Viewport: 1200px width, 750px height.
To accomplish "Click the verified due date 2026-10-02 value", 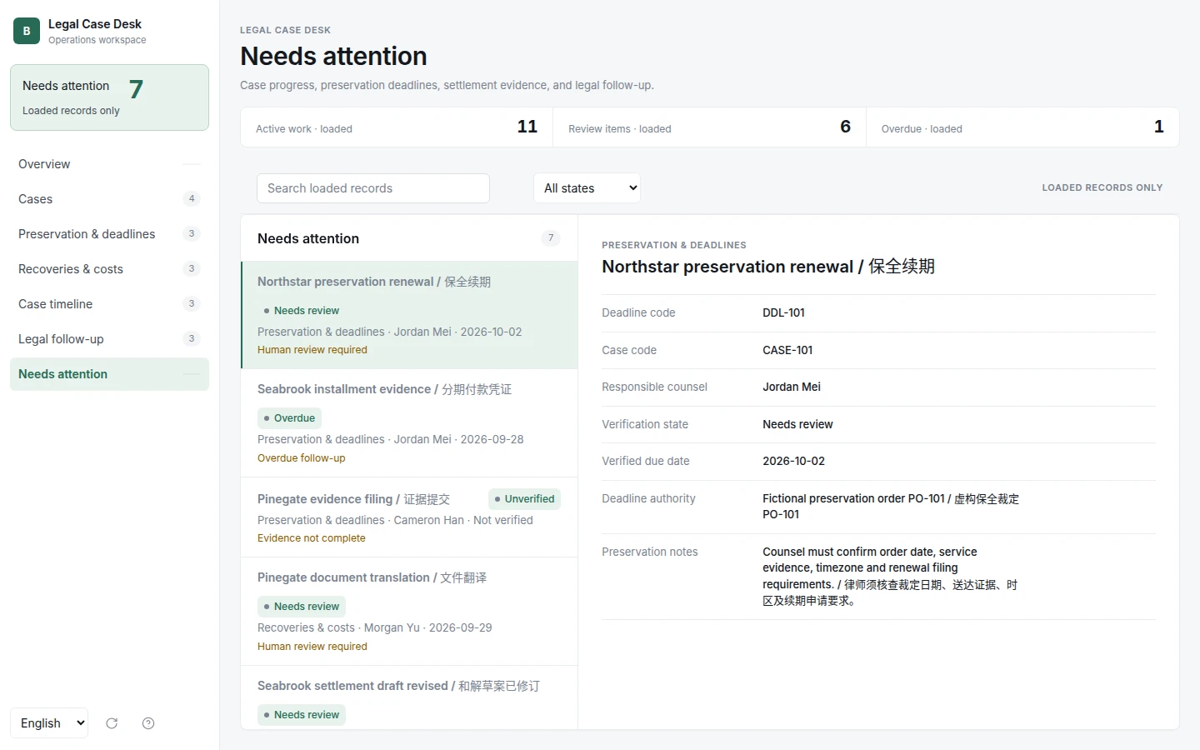I will pos(793,461).
